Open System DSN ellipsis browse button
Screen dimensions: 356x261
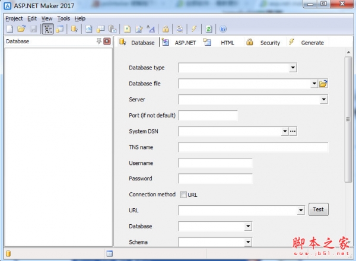293,131
